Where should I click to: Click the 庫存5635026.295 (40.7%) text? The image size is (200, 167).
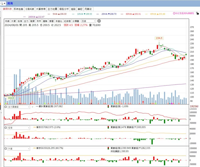point(50,148)
